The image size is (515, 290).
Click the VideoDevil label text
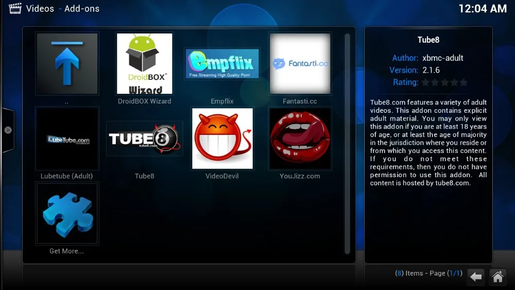[222, 176]
